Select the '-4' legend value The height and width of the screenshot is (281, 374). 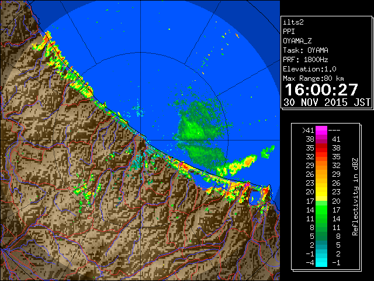(x=310, y=263)
